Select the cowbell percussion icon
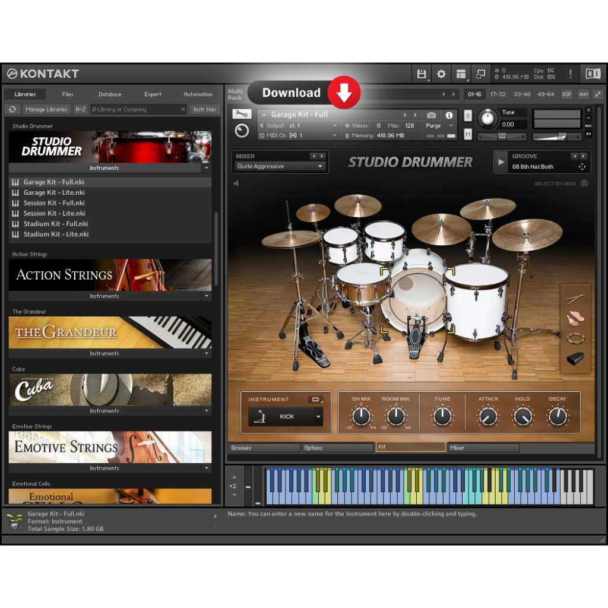This screenshot has width=608, height=608. pos(575,358)
